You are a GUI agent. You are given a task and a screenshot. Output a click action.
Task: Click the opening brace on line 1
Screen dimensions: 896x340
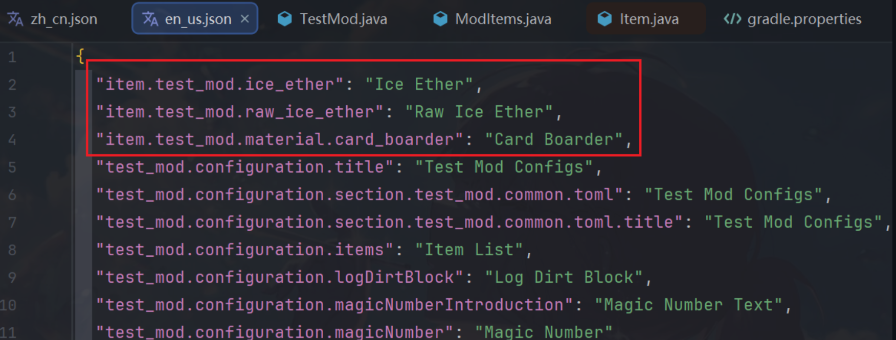tap(80, 56)
